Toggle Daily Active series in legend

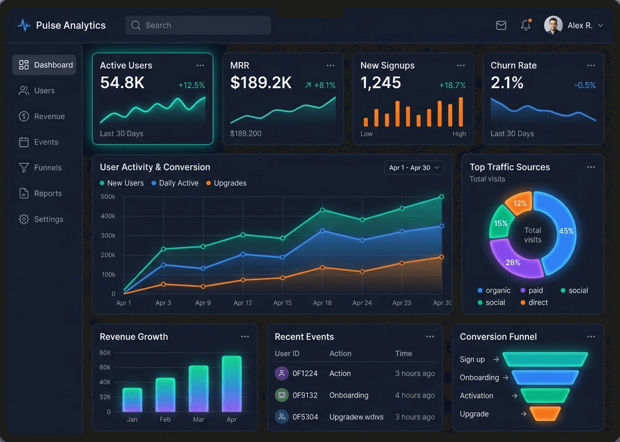point(175,183)
